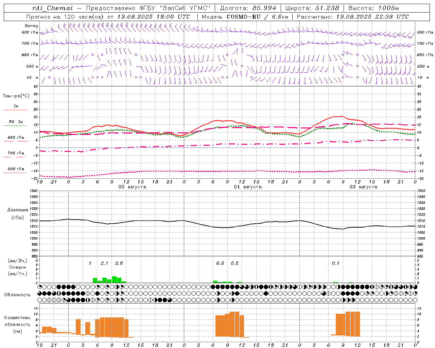Click the red '2м' temperature legend line
The image size is (435, 348).
(16, 110)
